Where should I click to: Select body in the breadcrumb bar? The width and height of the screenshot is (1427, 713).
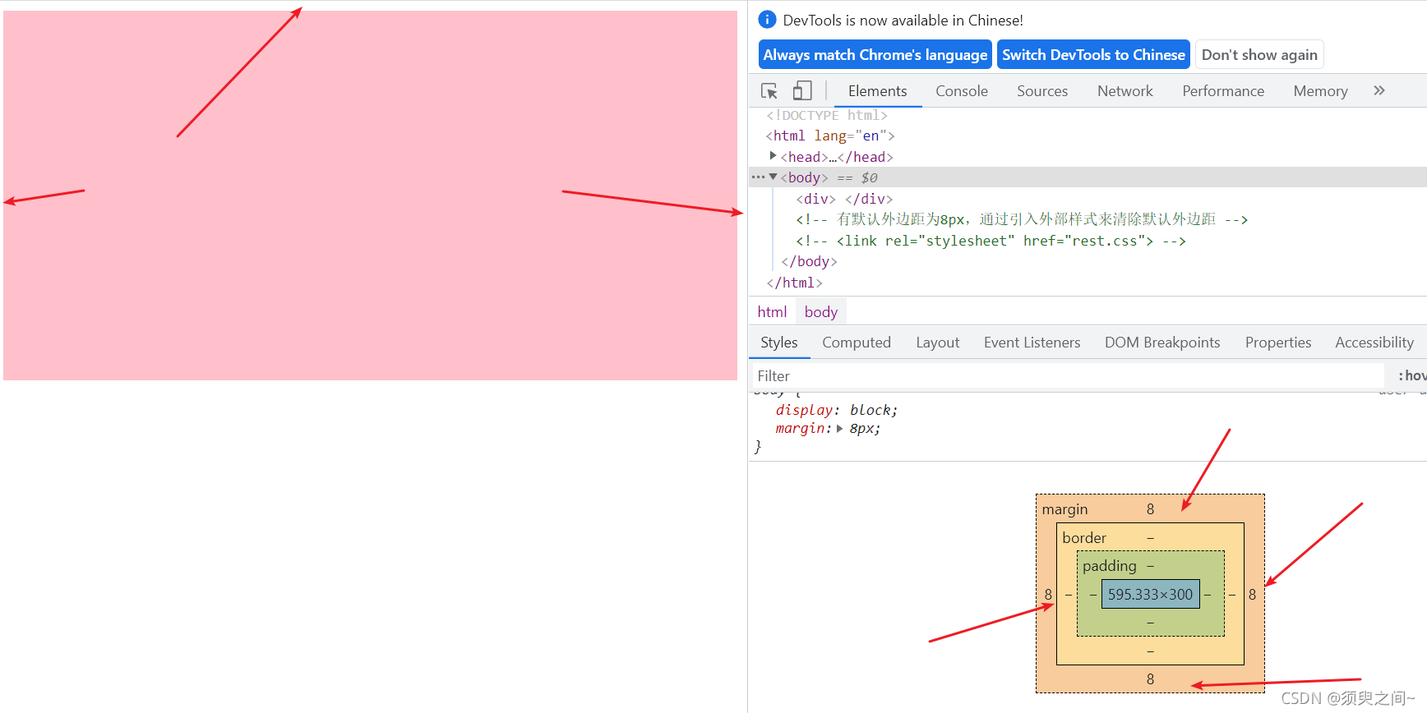(x=821, y=312)
